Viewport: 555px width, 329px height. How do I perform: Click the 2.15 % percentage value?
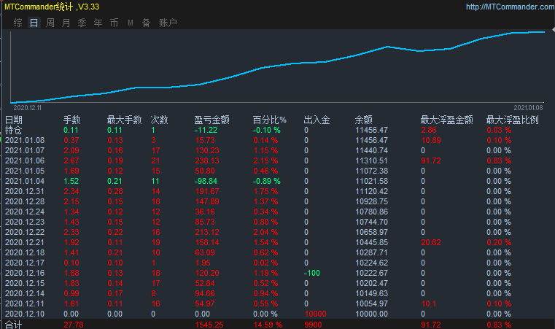pos(265,161)
